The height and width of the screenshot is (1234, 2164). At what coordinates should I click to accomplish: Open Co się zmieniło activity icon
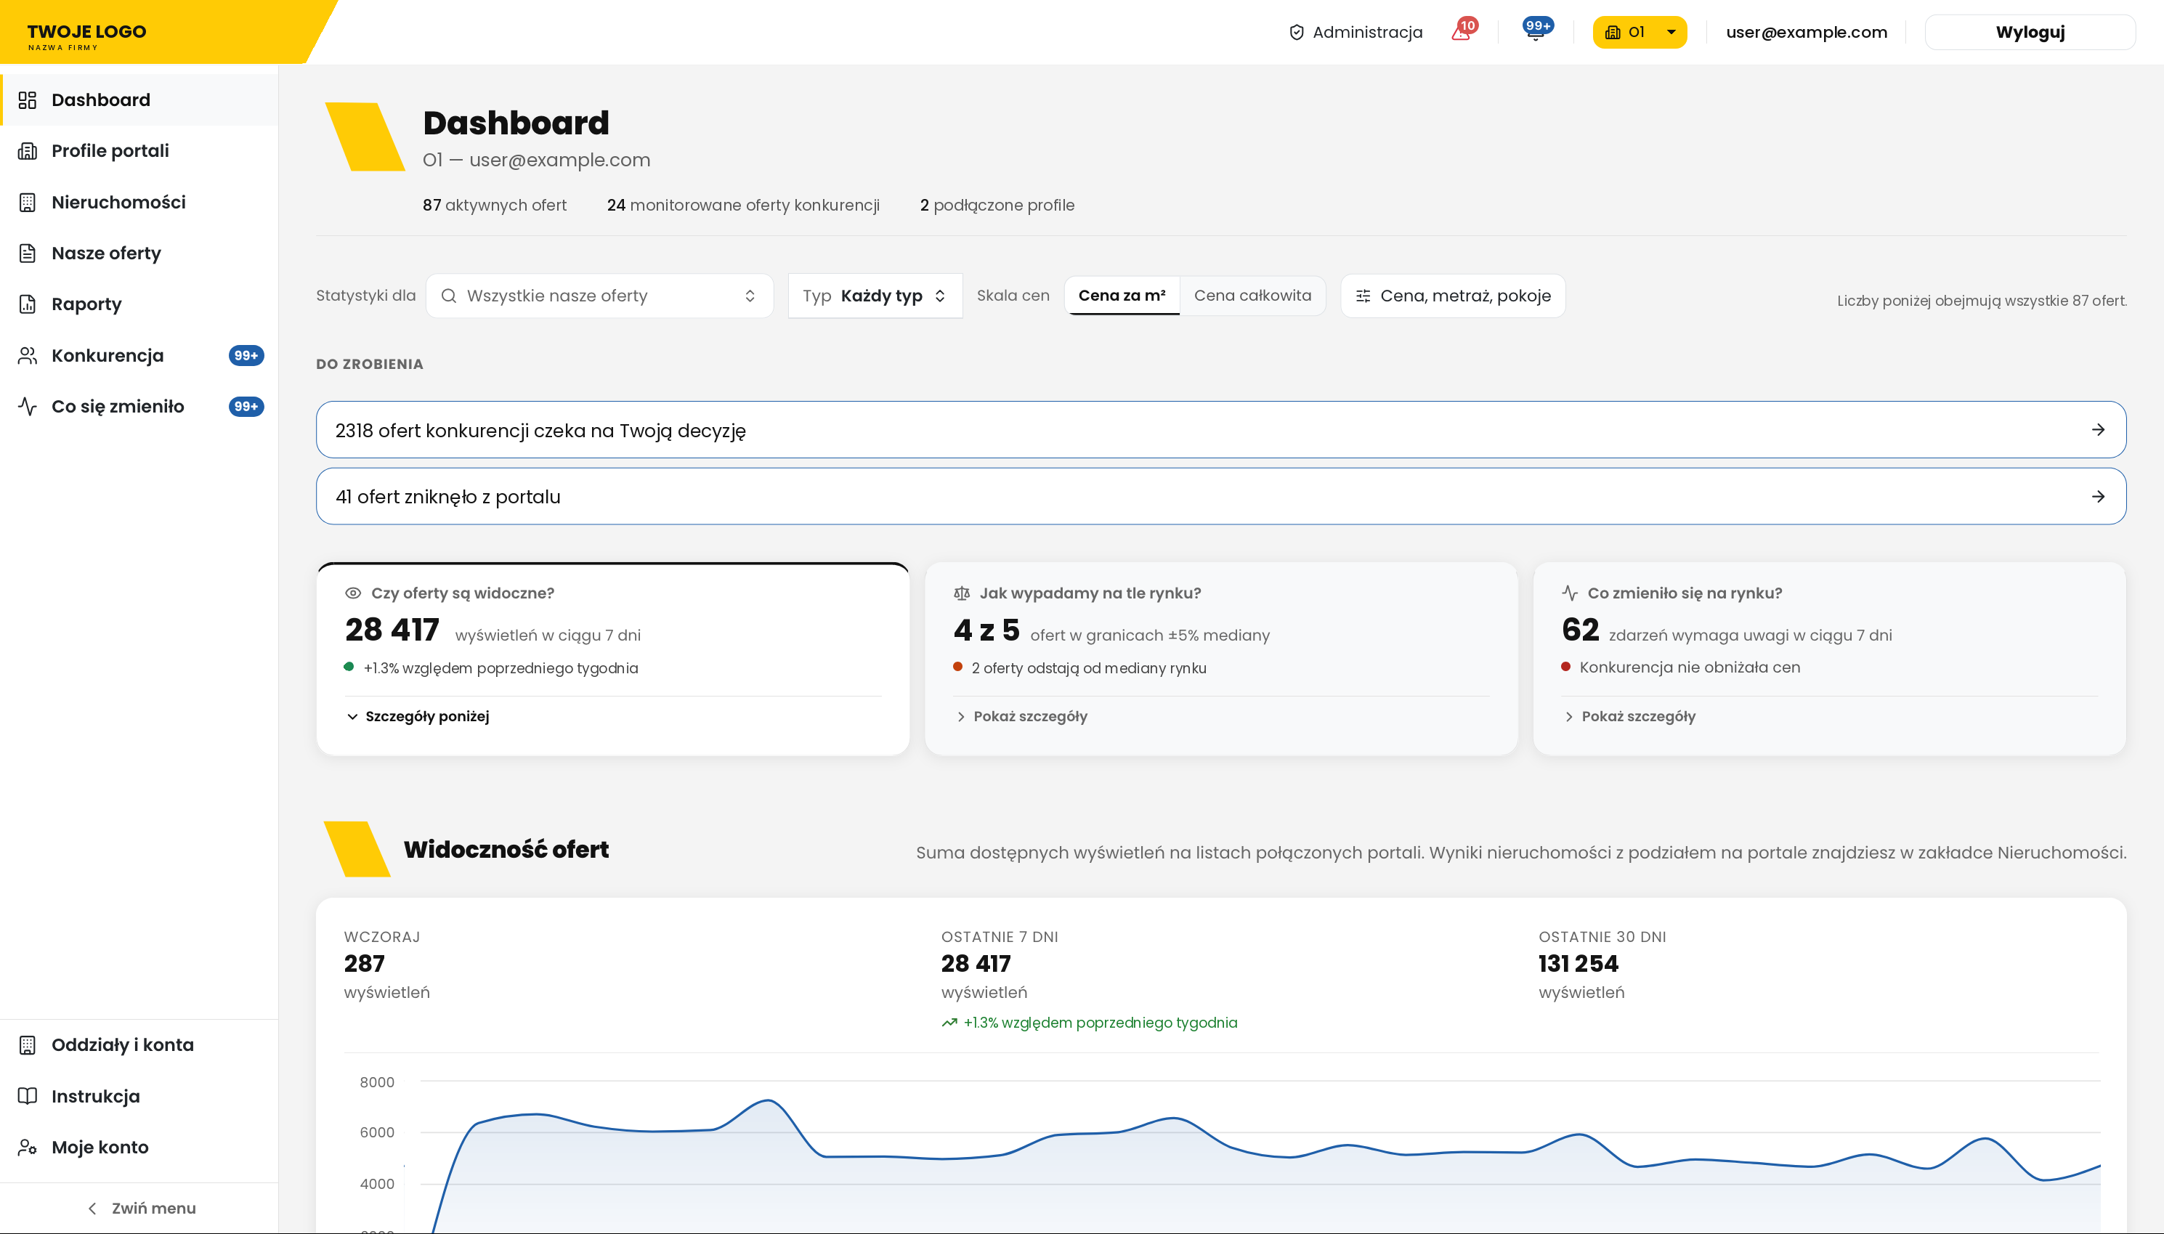click(x=28, y=406)
